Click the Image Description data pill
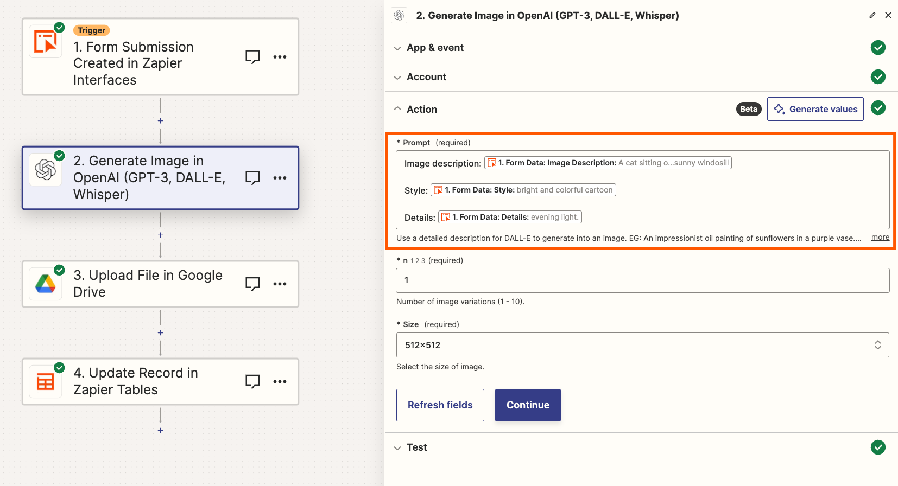This screenshot has width=898, height=486. tap(608, 163)
